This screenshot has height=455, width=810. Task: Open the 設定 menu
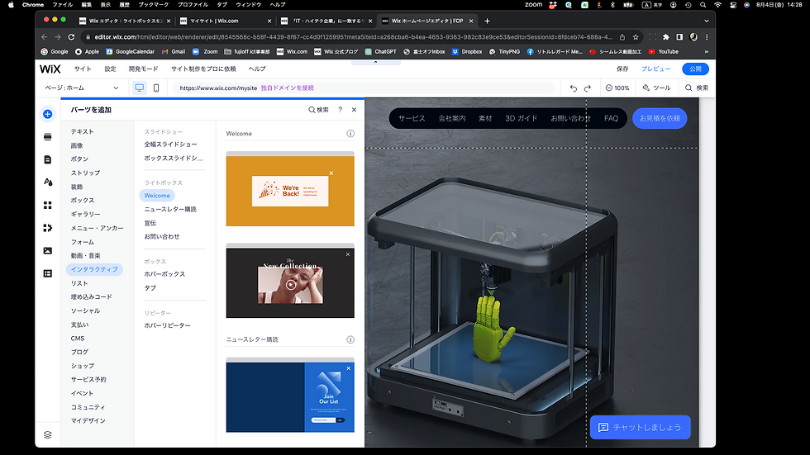point(111,69)
